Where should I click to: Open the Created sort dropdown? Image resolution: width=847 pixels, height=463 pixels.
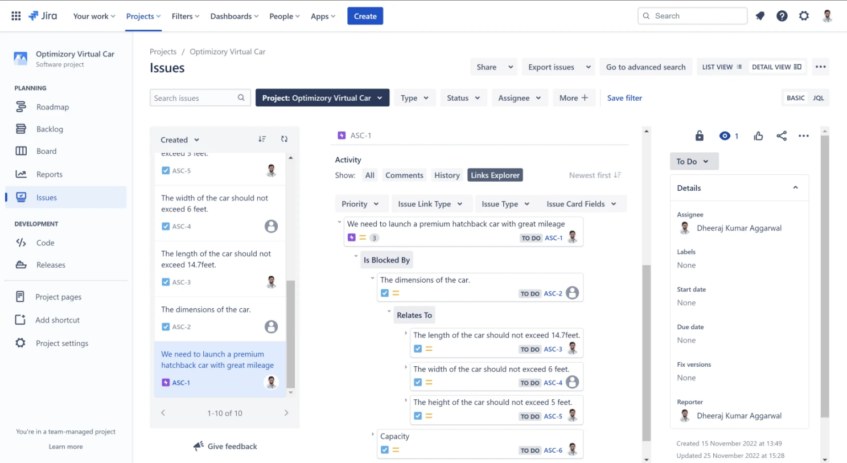click(x=180, y=140)
